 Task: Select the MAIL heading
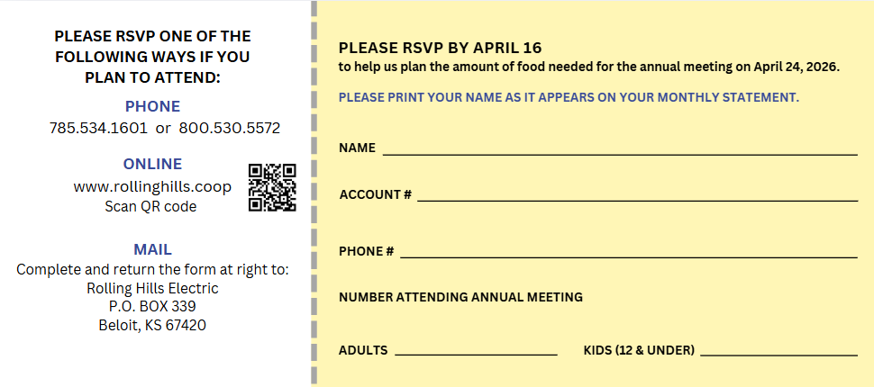point(153,249)
